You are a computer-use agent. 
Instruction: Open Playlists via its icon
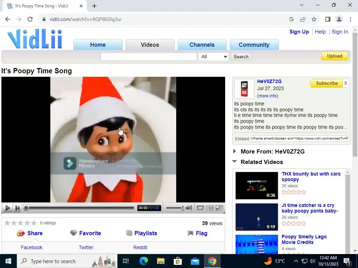(129, 233)
